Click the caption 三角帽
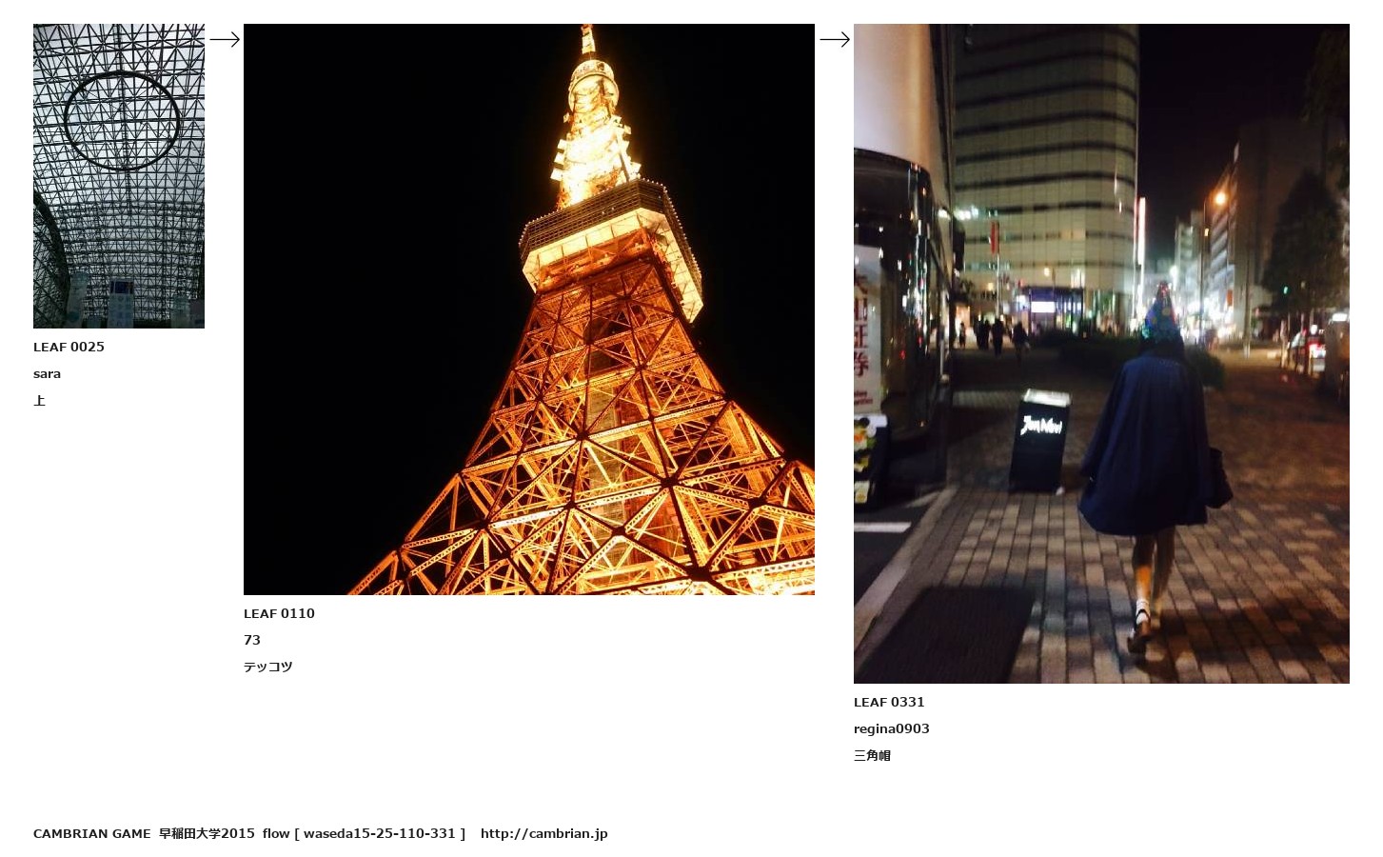 point(872,755)
